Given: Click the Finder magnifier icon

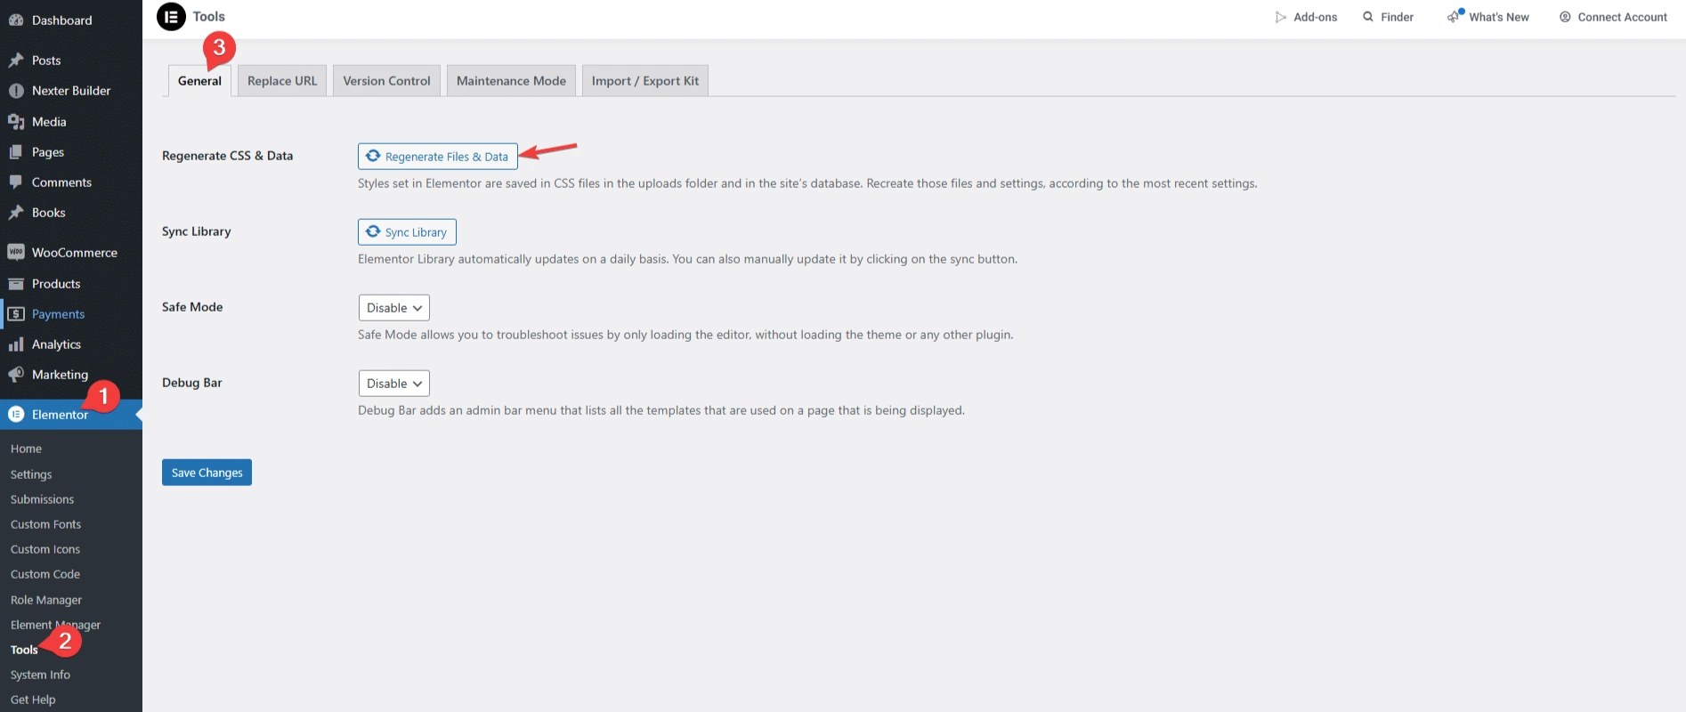Looking at the screenshot, I should [x=1368, y=17].
